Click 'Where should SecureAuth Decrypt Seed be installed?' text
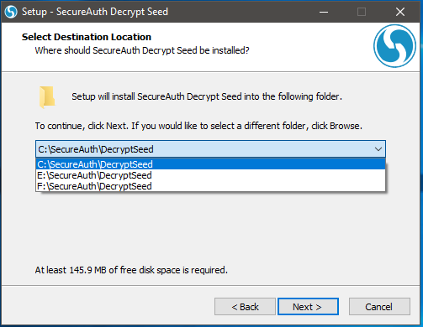This screenshot has width=423, height=327. [142, 50]
